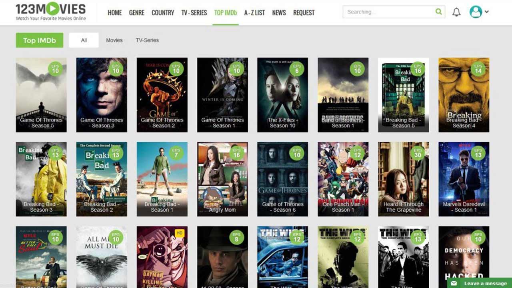Click the 123Movies logo
This screenshot has width=512, height=288.
pyautogui.click(x=51, y=12)
